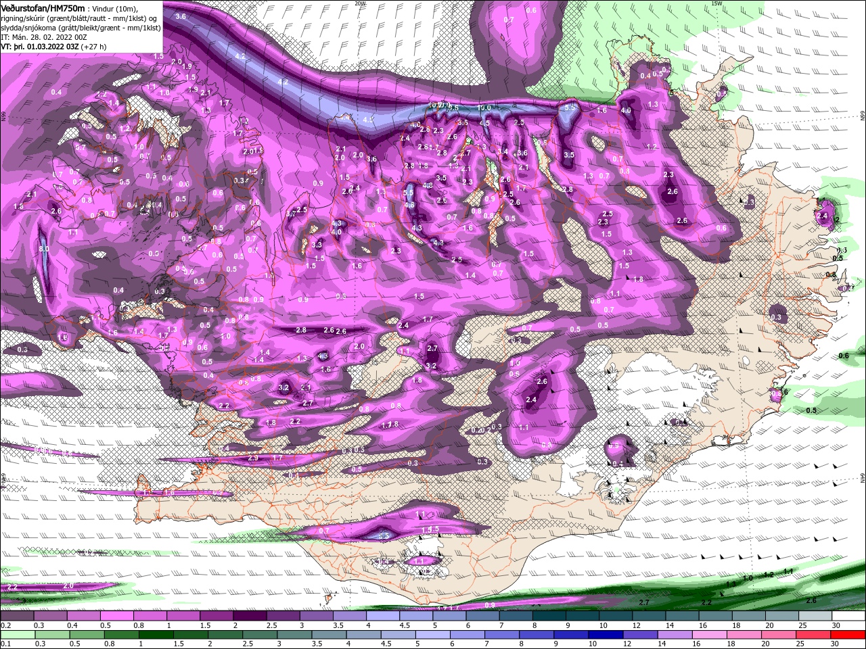Viewport: 866px width, 649px height.
Task: Pick lower rain legend swatch between 18 and 20
Action: pos(744,635)
